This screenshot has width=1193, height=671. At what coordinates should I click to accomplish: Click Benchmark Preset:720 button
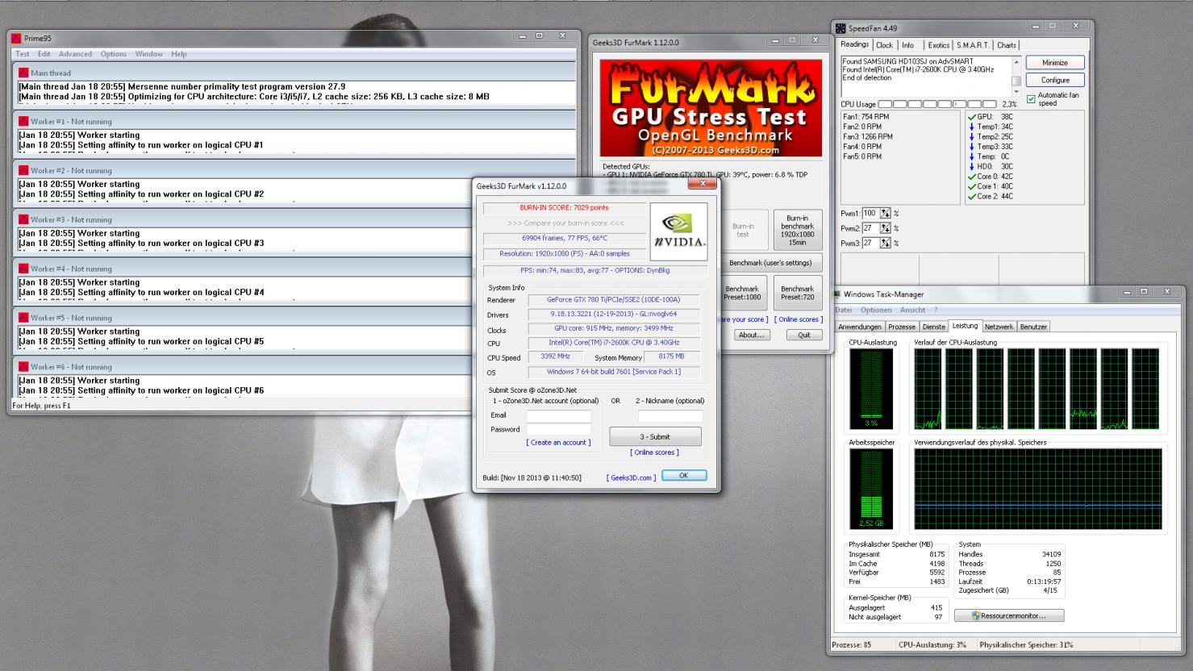797,293
